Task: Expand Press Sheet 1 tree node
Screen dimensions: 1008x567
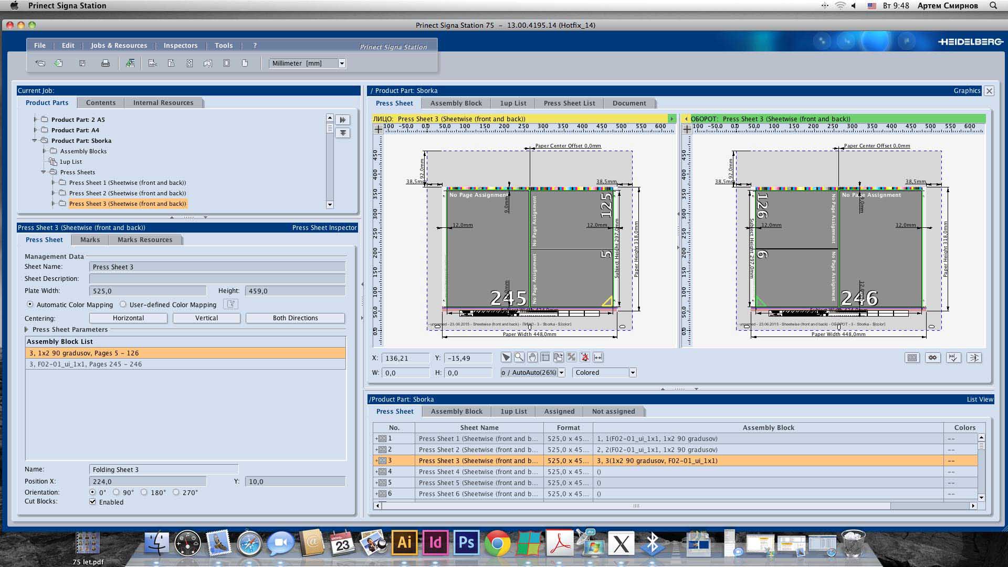Action: [x=53, y=182]
